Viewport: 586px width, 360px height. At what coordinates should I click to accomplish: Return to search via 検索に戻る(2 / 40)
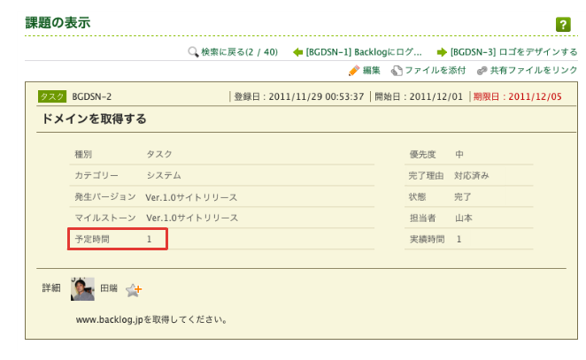[x=239, y=52]
